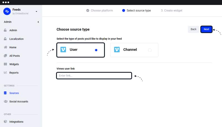Screen dimensions: 222x127
Task: Select the User radio button
Action: (96, 50)
